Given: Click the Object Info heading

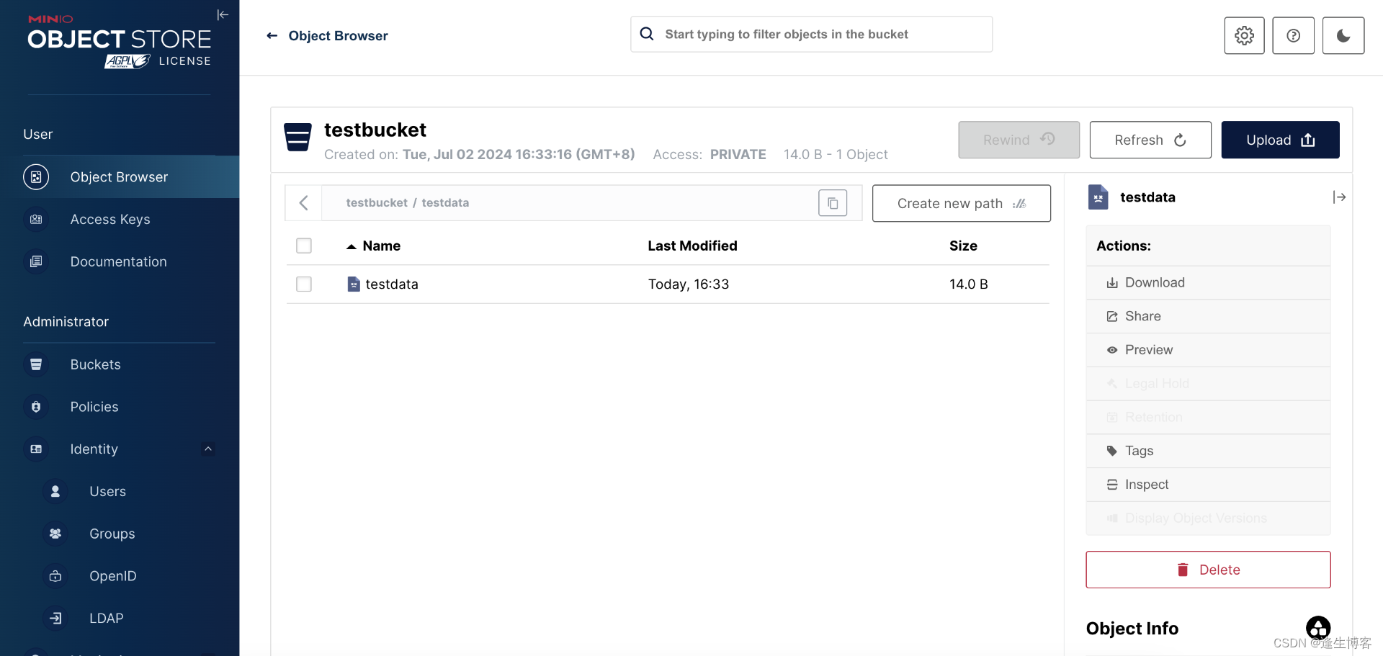Looking at the screenshot, I should [1132, 629].
